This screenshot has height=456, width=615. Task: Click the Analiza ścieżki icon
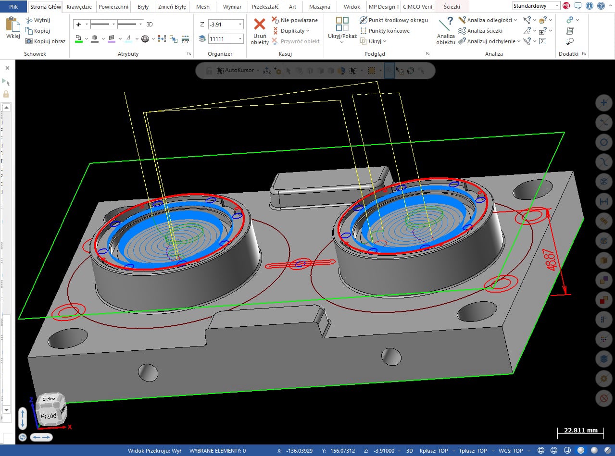click(462, 31)
